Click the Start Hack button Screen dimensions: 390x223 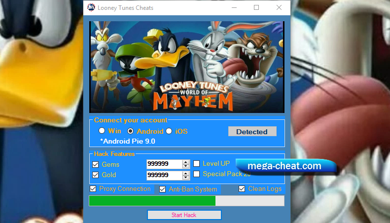coord(184,215)
